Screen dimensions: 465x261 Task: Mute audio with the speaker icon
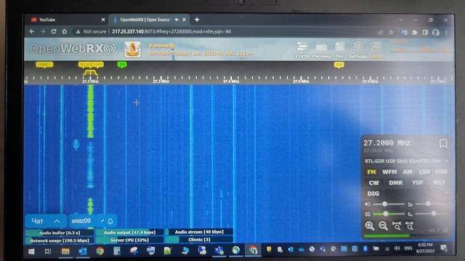367,204
